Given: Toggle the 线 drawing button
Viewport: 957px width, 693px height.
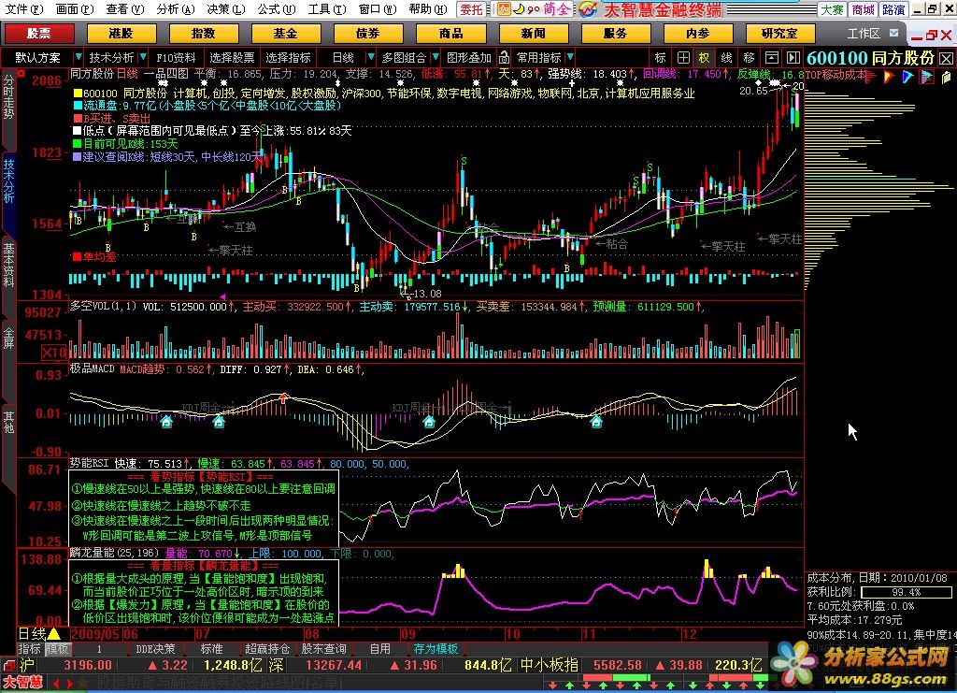Looking at the screenshot, I should (726, 58).
